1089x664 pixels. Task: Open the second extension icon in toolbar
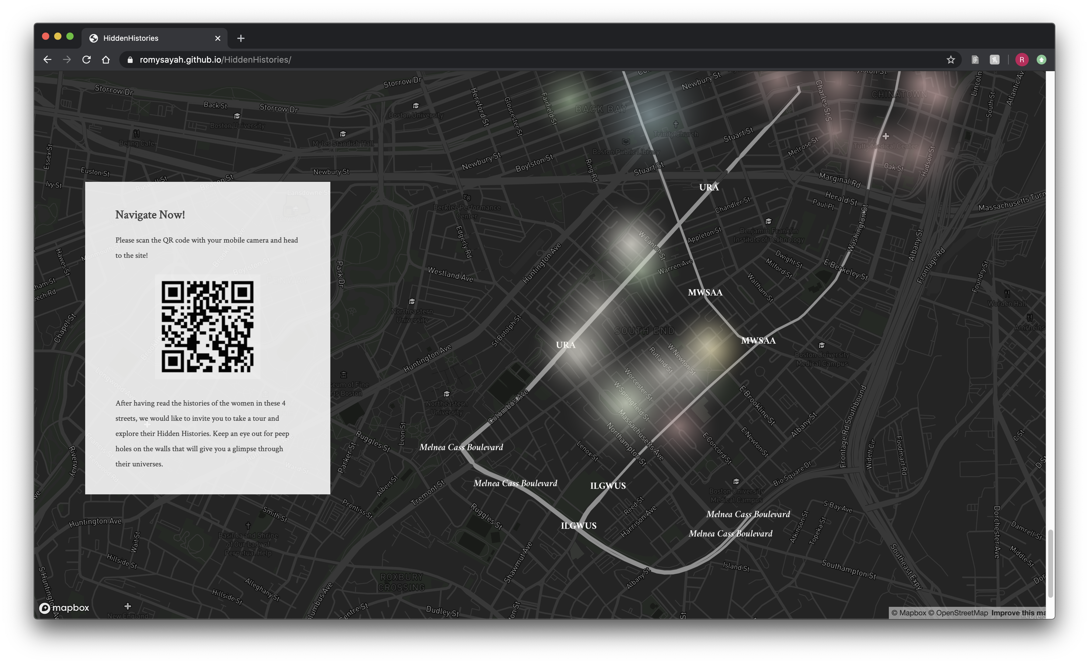tap(994, 60)
